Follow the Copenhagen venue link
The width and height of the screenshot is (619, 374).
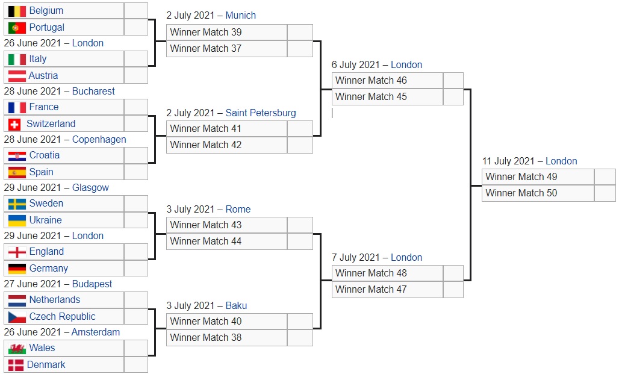(x=99, y=140)
